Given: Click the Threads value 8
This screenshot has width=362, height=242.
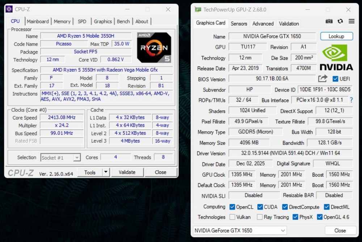Looking at the screenshot, I should pyautogui.click(x=163, y=157).
